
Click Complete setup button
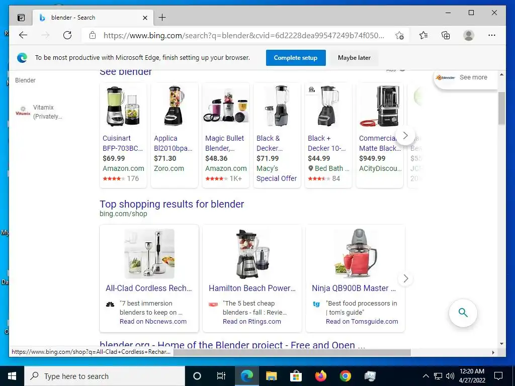click(296, 58)
